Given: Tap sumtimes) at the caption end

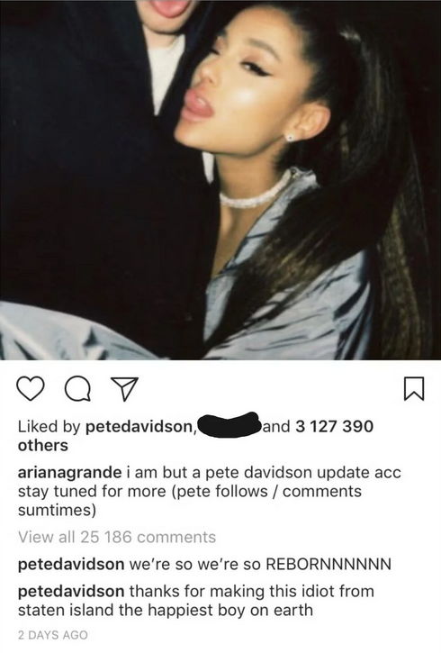Looking at the screenshot, I should pyautogui.click(x=57, y=510).
